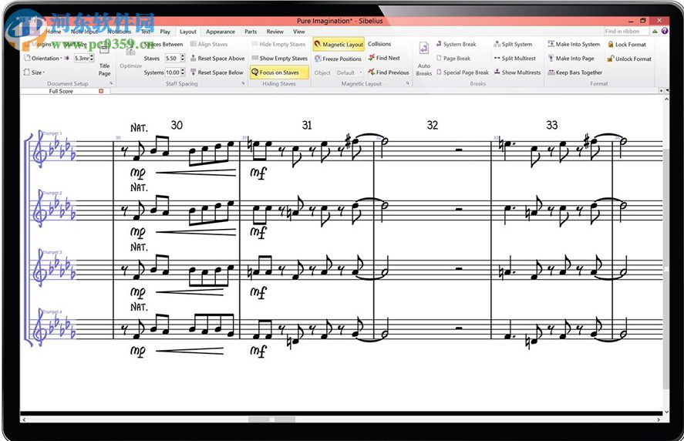Select the Full Score document tab

coord(61,91)
